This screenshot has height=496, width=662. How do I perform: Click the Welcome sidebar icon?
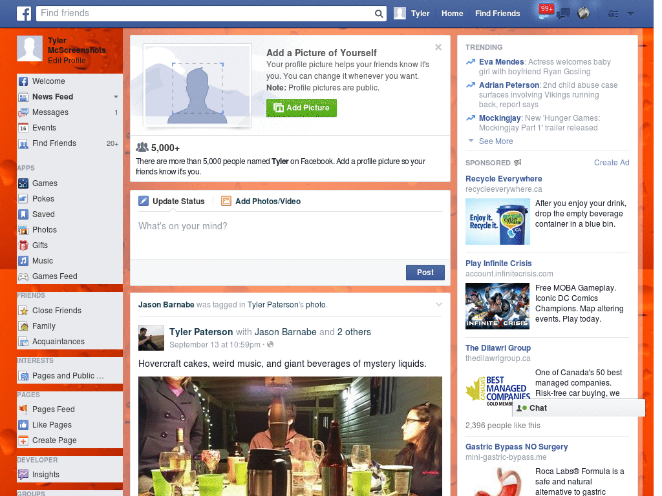pyautogui.click(x=23, y=81)
